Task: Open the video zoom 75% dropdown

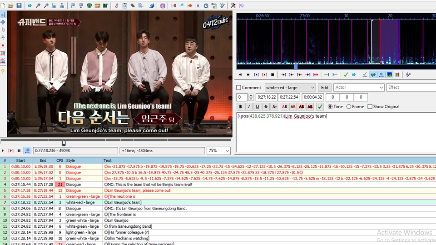Action: pyautogui.click(x=218, y=150)
